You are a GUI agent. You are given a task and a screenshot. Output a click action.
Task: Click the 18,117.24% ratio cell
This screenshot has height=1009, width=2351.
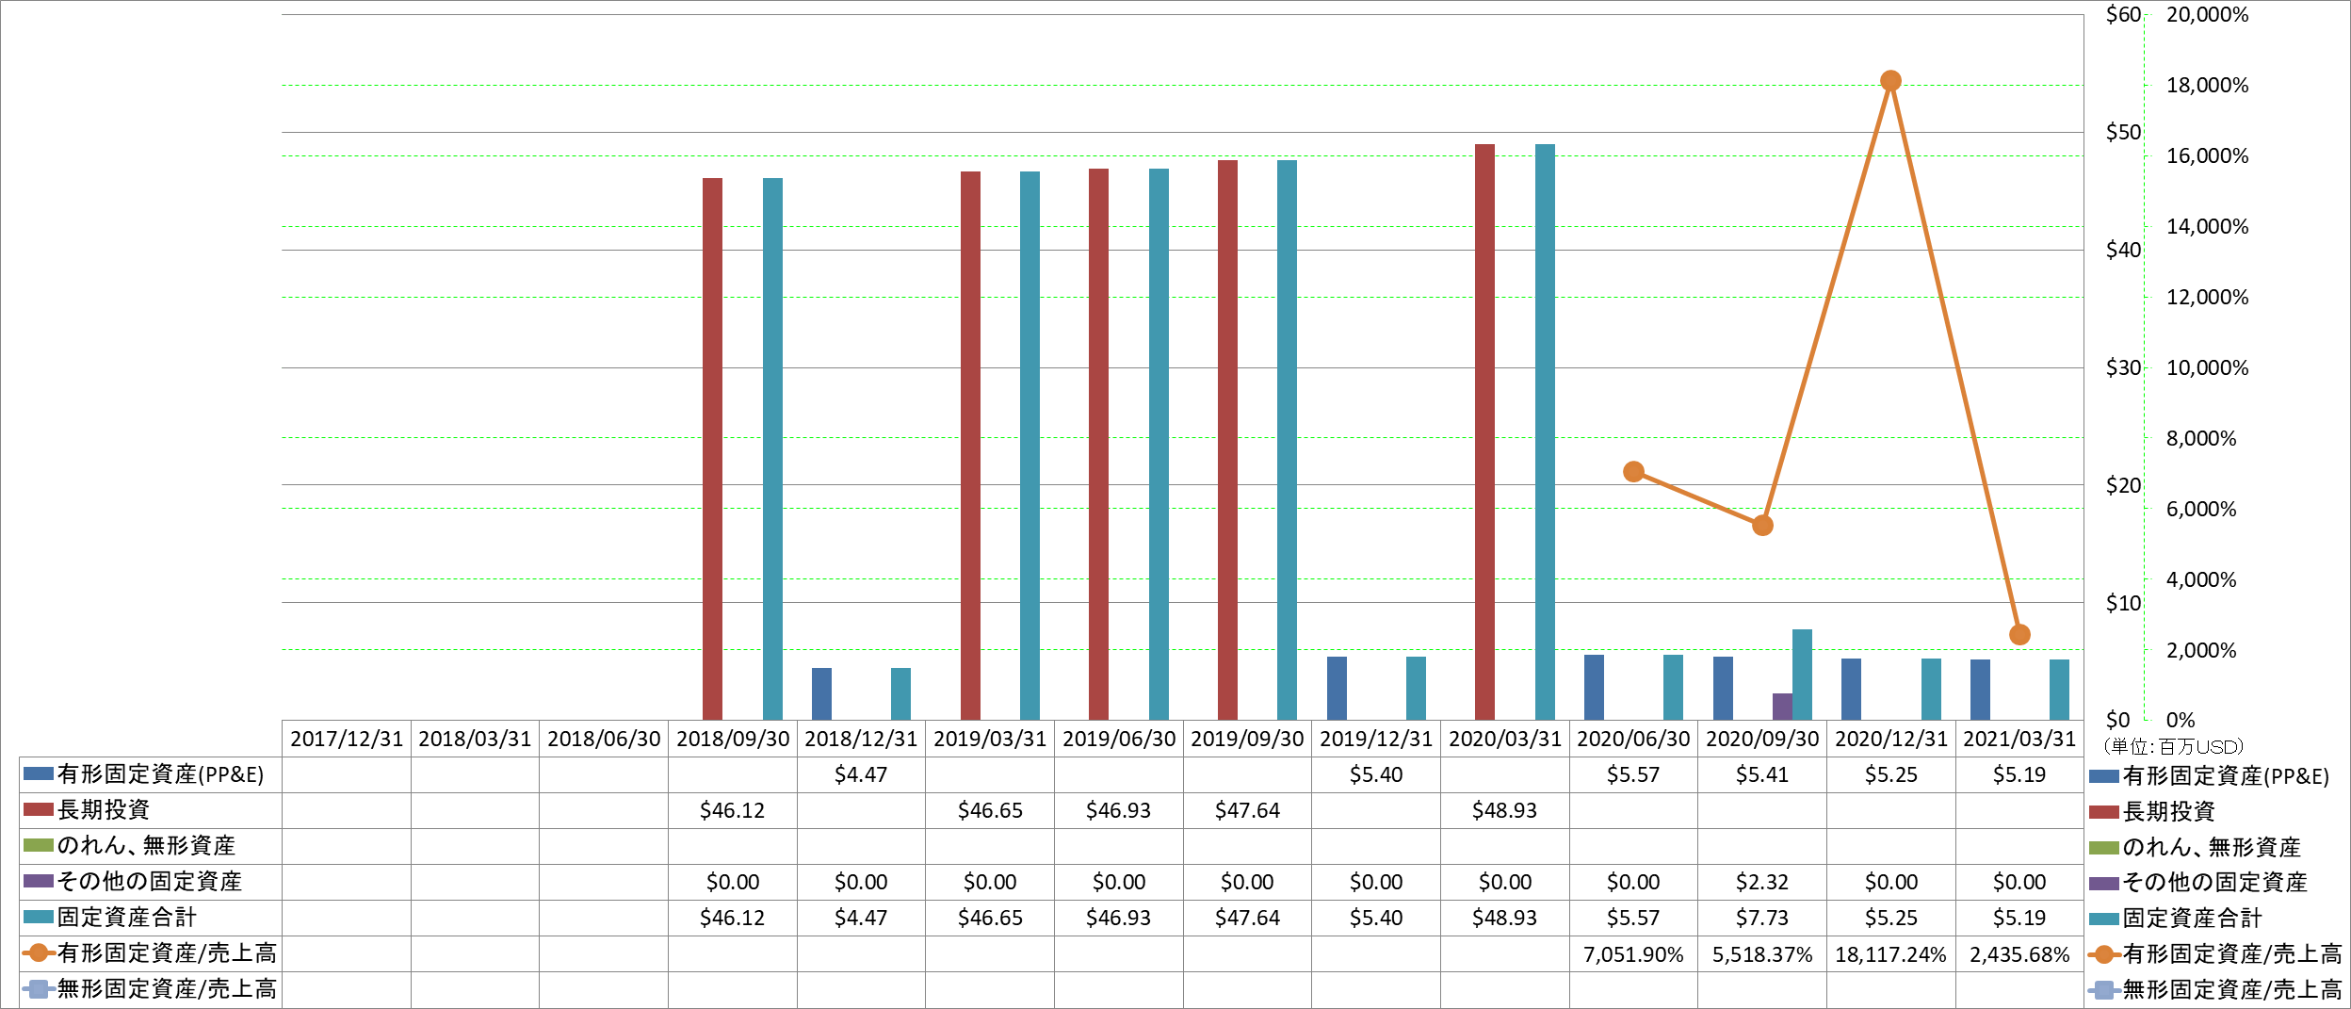click(x=1890, y=954)
